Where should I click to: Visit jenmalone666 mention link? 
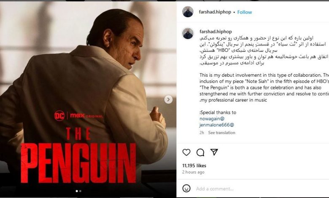(x=217, y=125)
